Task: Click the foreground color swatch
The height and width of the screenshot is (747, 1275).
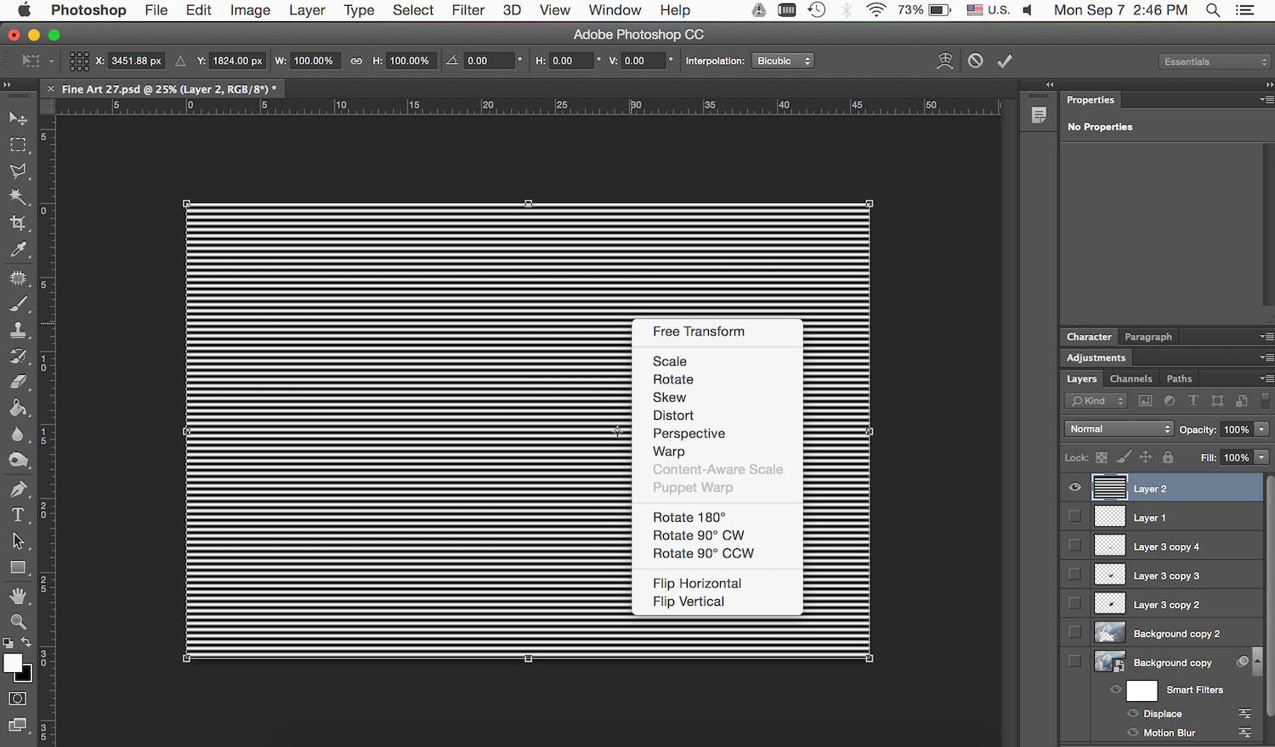Action: pos(12,663)
